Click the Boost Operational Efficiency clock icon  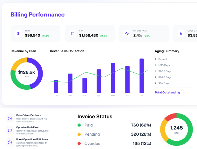[x=10, y=142]
